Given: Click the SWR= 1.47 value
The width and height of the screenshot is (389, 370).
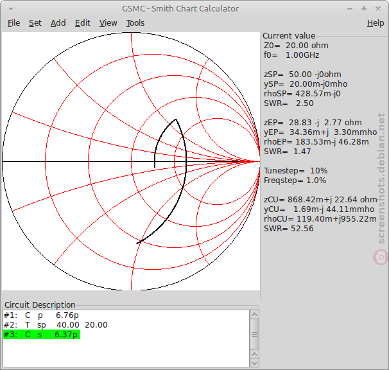Looking at the screenshot, I should coord(288,152).
